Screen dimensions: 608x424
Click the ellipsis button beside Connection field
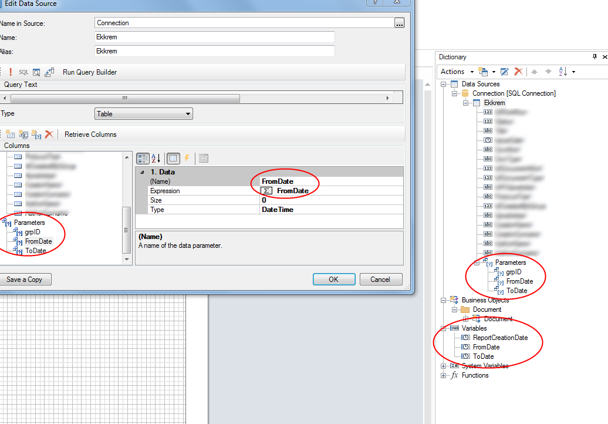tap(399, 23)
